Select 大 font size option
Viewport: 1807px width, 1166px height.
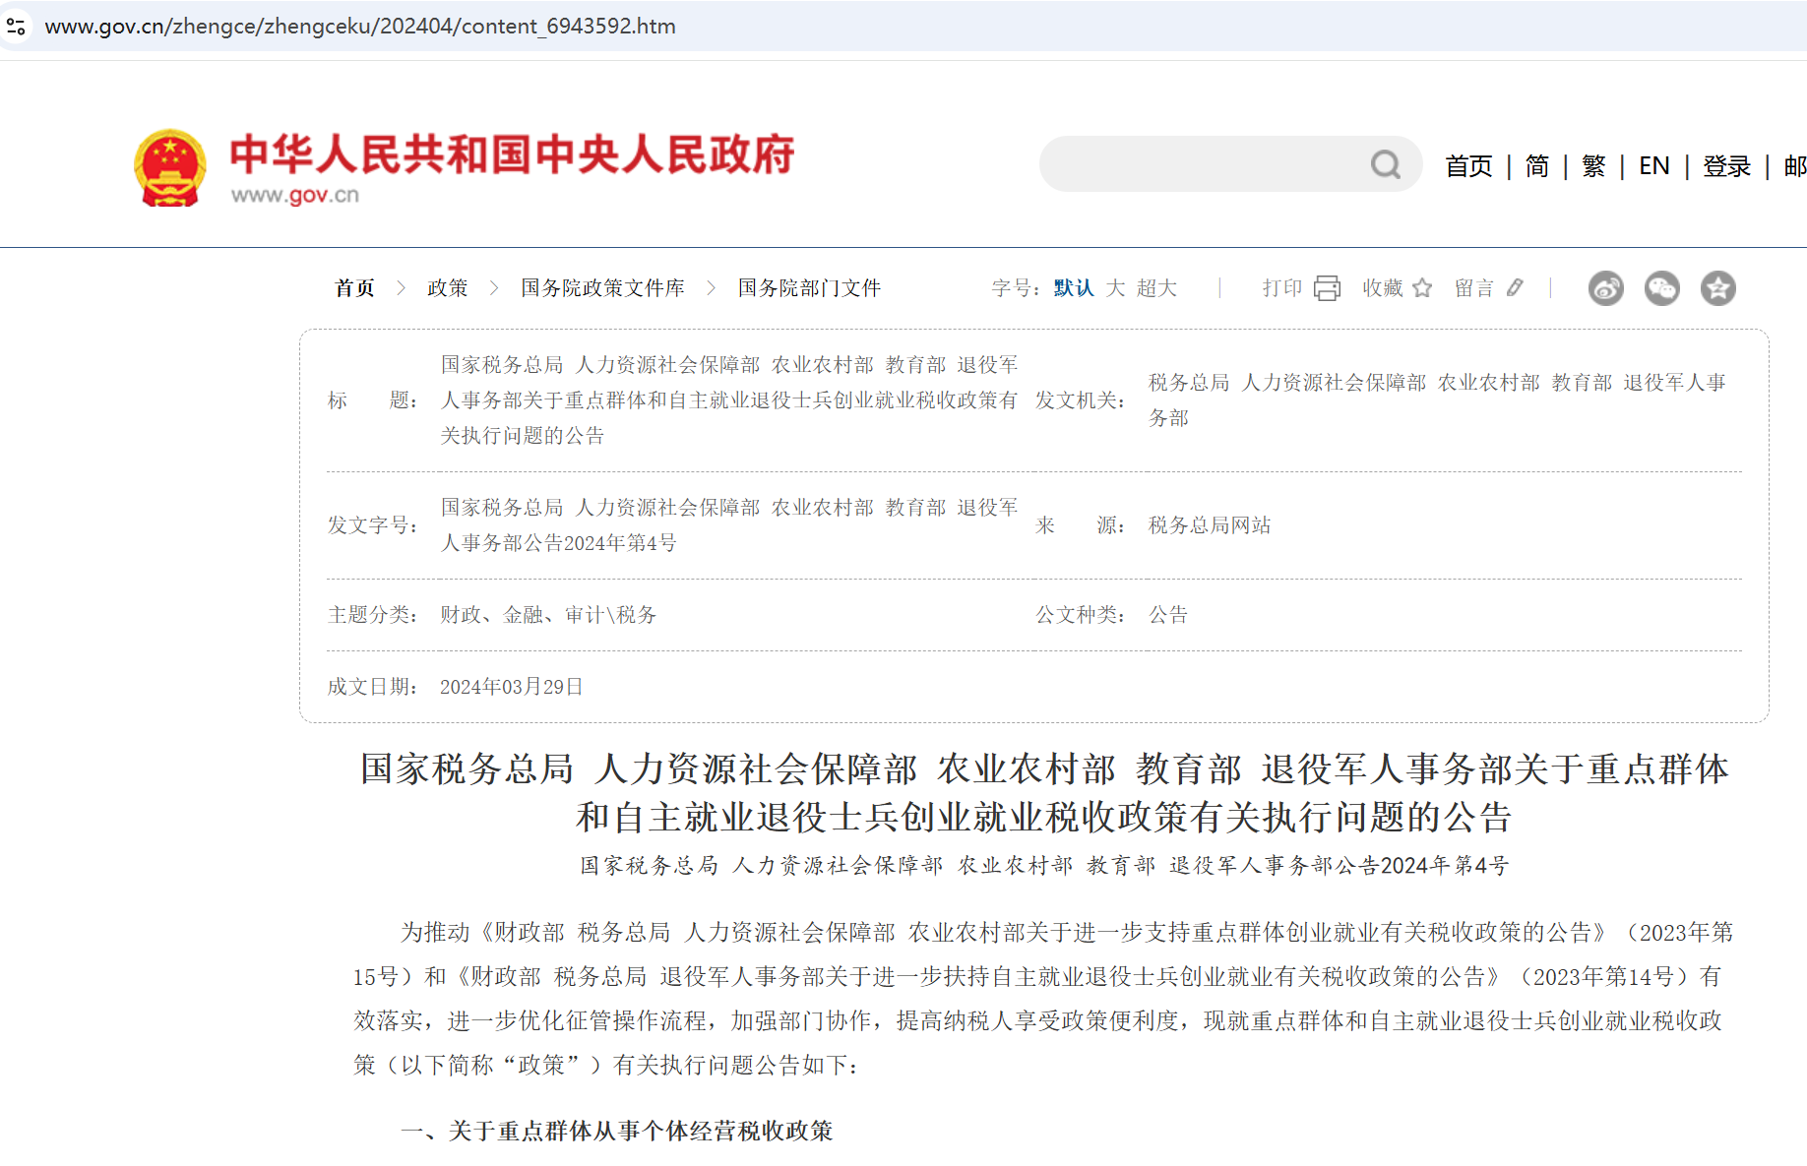[x=1115, y=287]
